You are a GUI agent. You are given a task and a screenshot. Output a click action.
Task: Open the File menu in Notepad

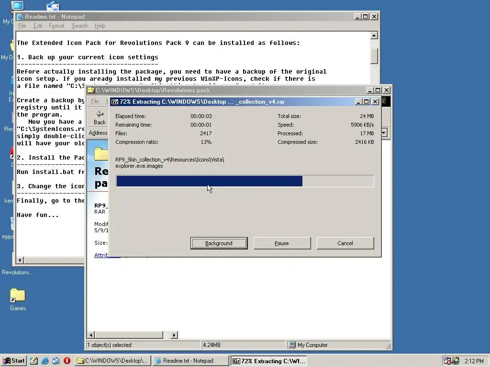click(22, 26)
